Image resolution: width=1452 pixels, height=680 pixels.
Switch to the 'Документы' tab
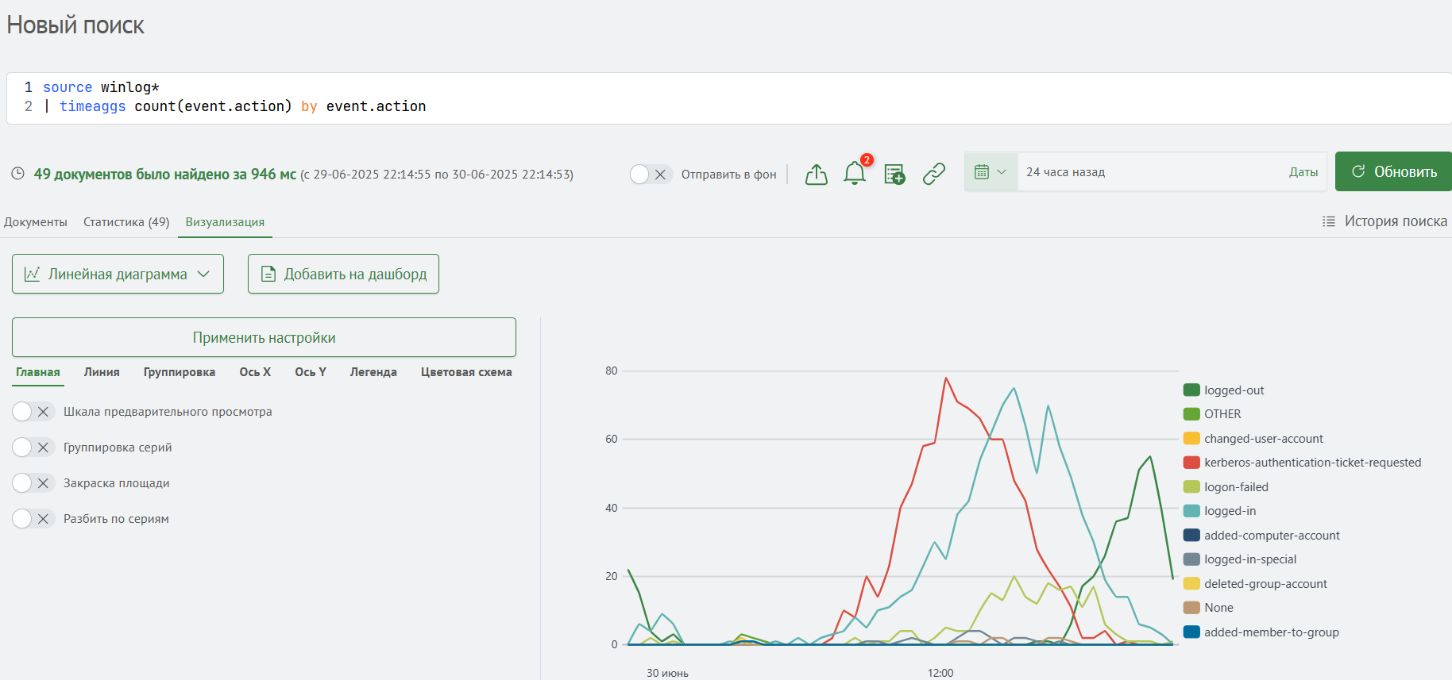coord(36,222)
